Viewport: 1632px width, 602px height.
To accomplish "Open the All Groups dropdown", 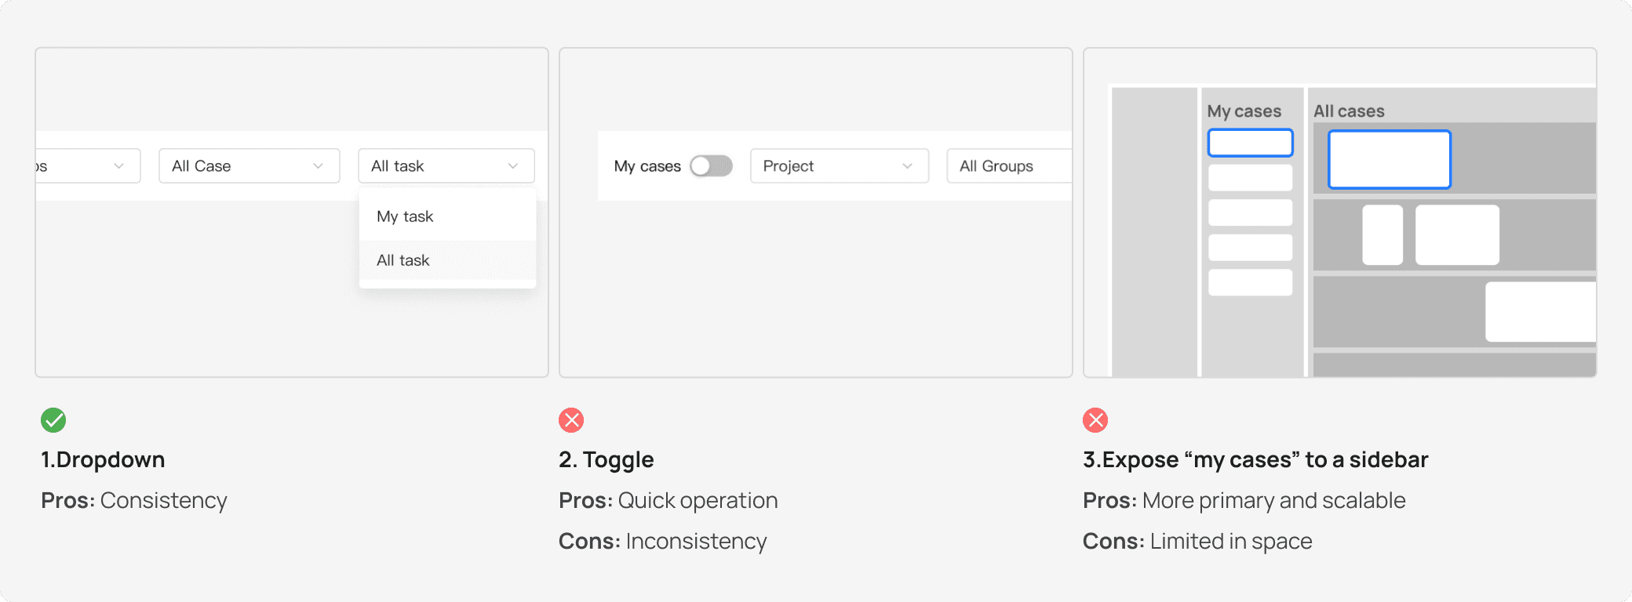I will [1009, 166].
